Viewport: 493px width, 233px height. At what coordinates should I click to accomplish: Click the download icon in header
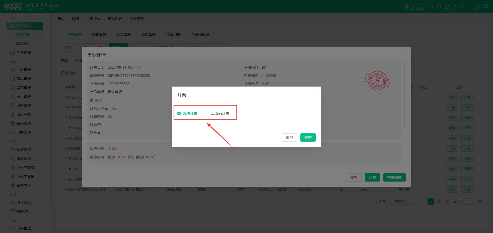[456, 6]
